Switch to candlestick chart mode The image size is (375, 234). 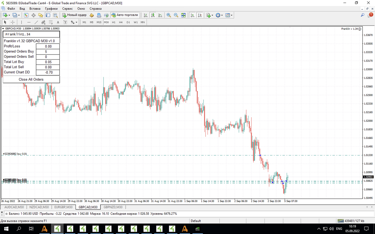153,15
